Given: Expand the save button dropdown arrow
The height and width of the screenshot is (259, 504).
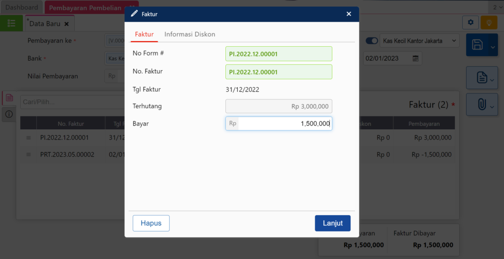Looking at the screenshot, I should (x=492, y=47).
